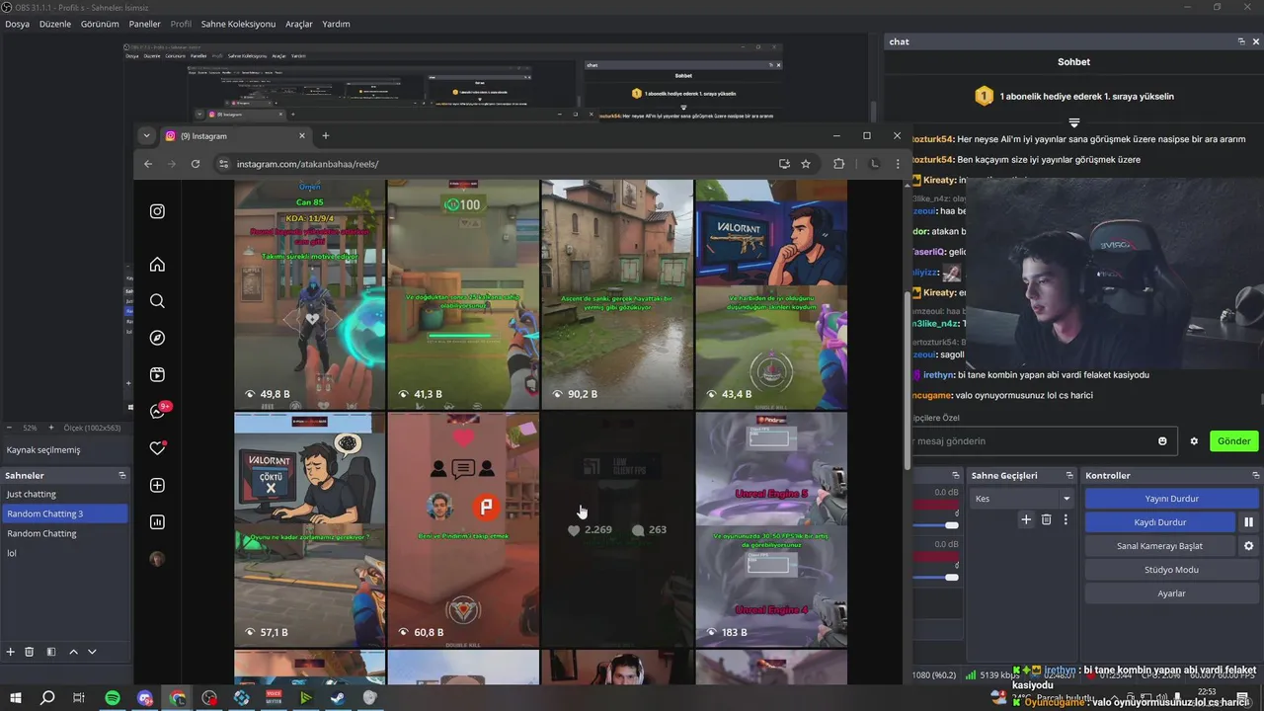The image size is (1264, 711).
Task: Click Yayını Durdur to stop streaming
Action: (x=1171, y=499)
